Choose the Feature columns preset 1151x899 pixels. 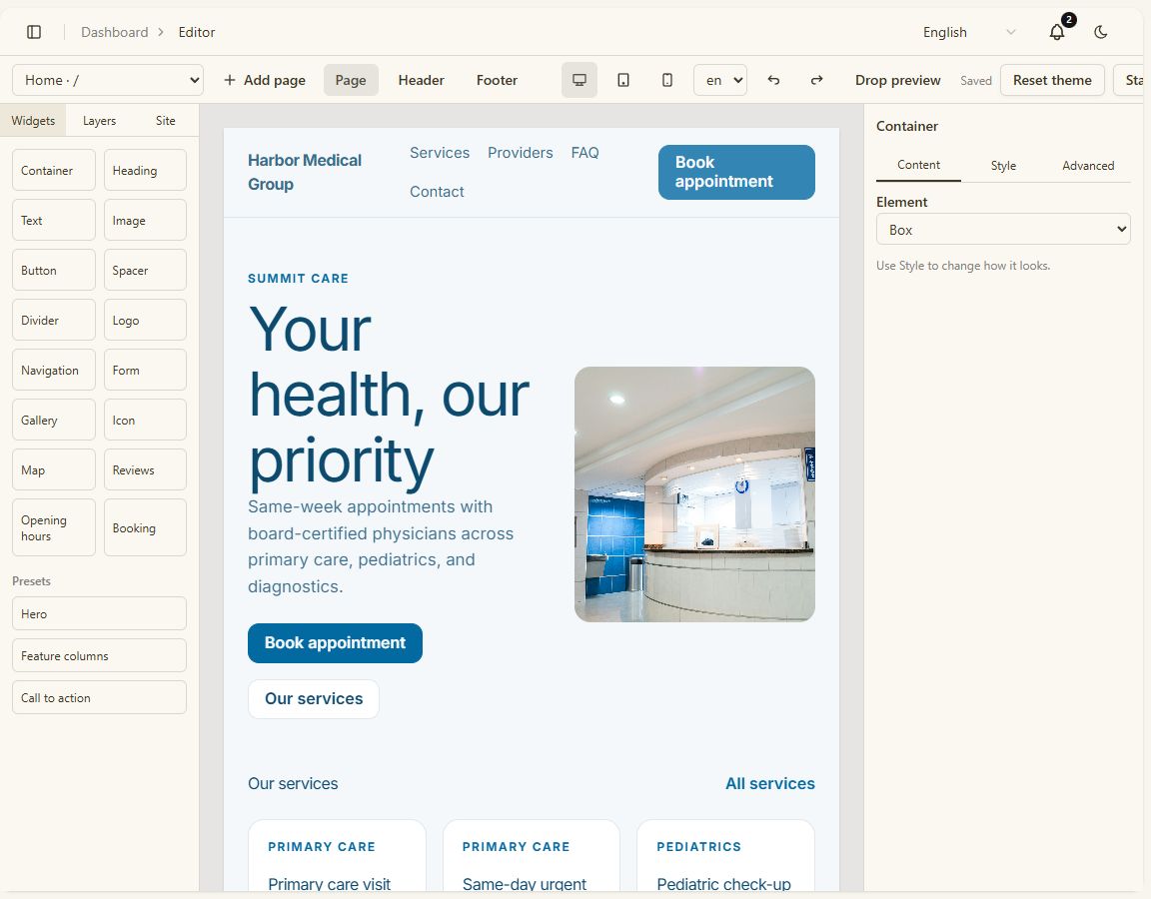coord(99,655)
